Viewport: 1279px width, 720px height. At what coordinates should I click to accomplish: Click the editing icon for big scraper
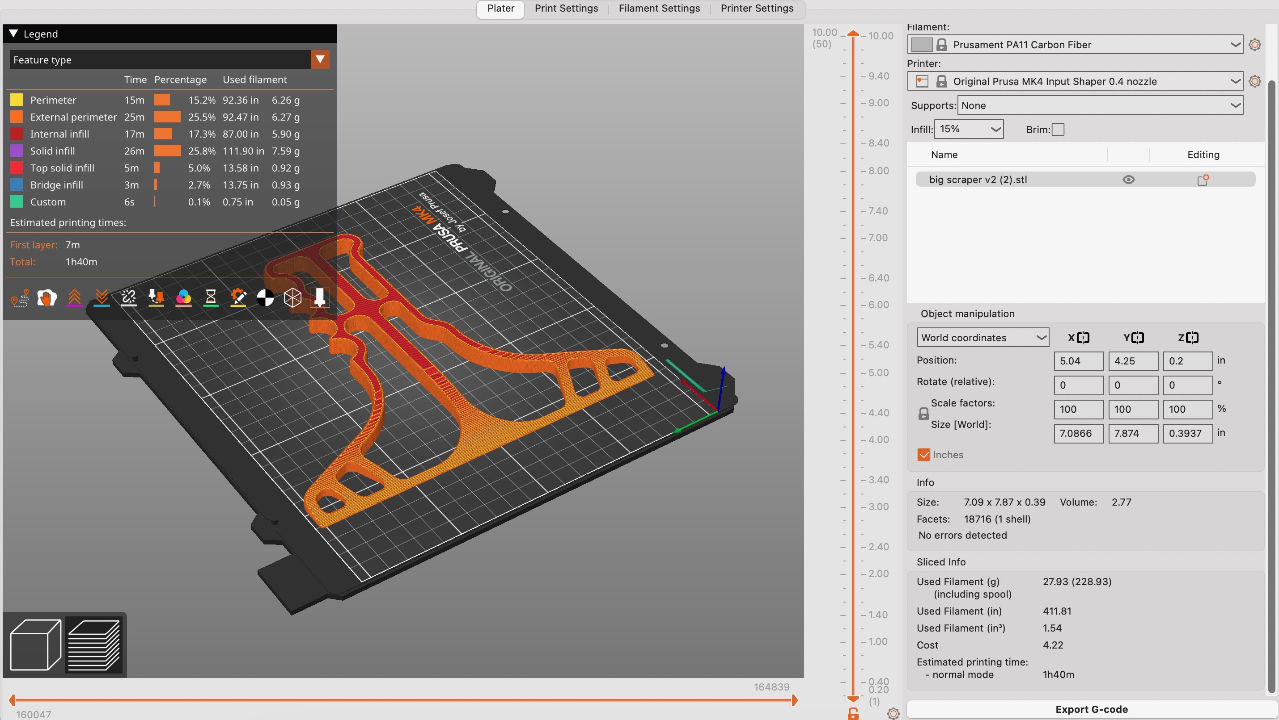click(1203, 180)
